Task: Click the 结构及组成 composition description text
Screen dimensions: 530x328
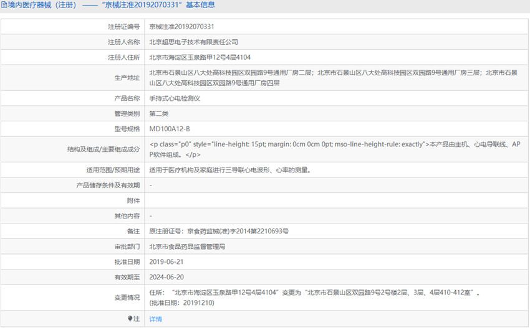Action: (335, 149)
